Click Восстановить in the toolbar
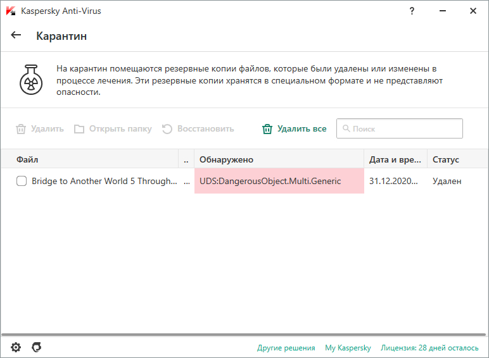Image resolution: width=489 pixels, height=358 pixels. [x=198, y=128]
